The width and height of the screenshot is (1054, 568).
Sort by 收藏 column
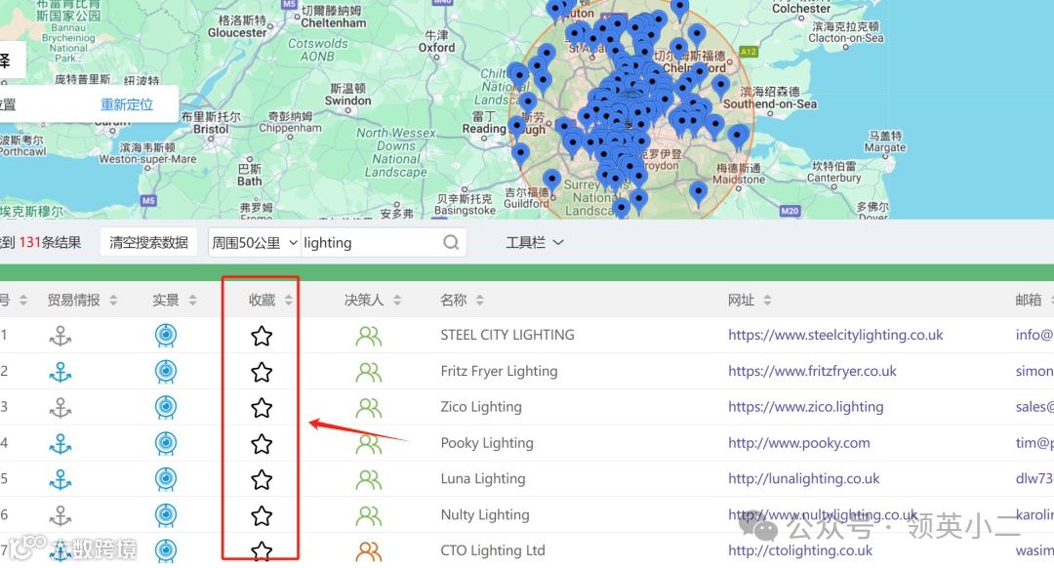pyautogui.click(x=288, y=300)
